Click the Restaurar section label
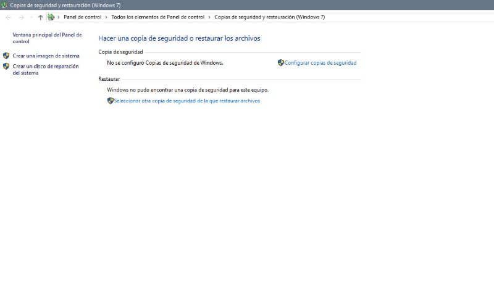 (x=109, y=79)
